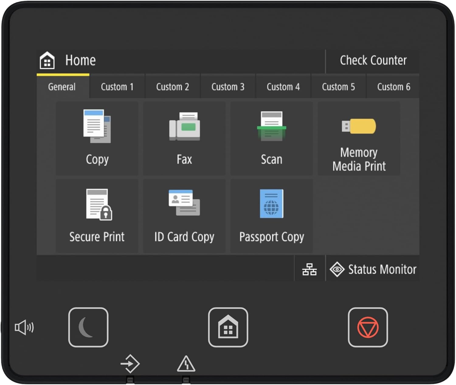
Task: Open Check Counter
Action: 373,60
